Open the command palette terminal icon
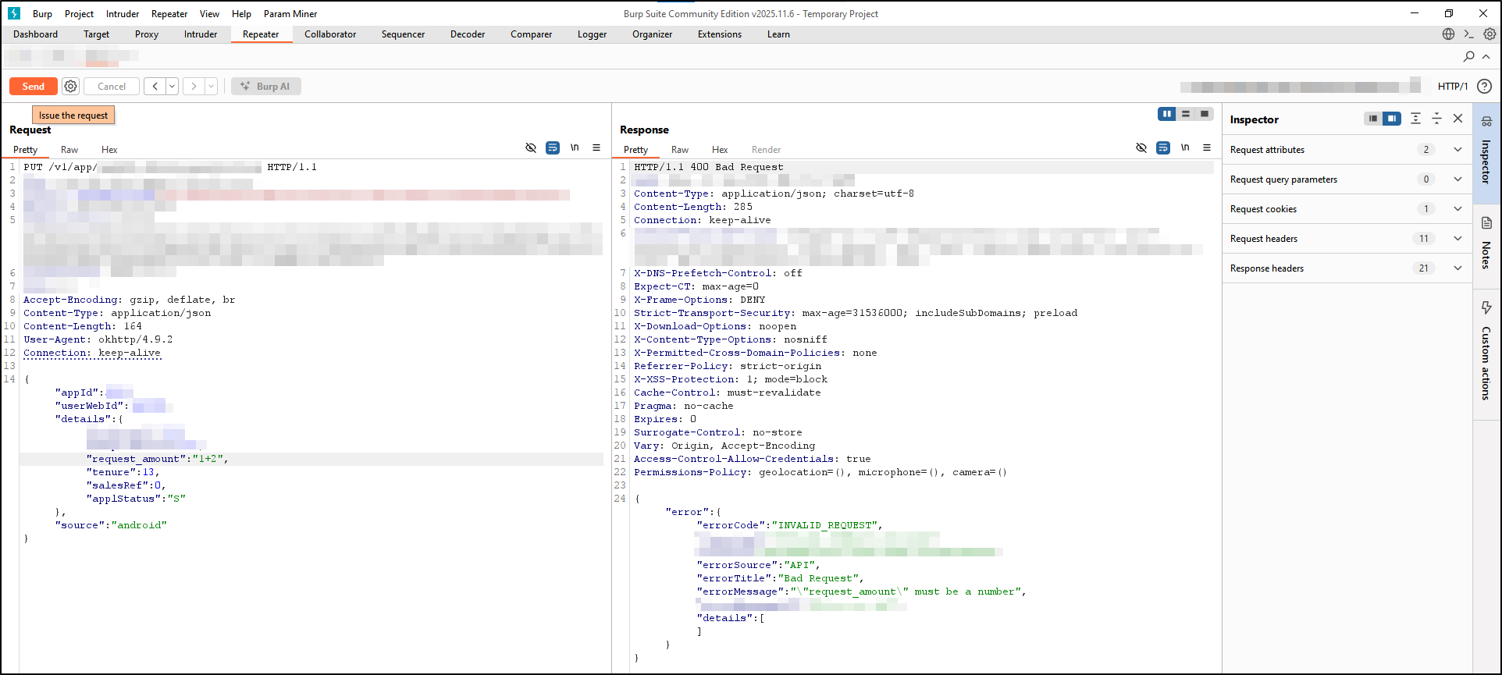 (x=1468, y=34)
